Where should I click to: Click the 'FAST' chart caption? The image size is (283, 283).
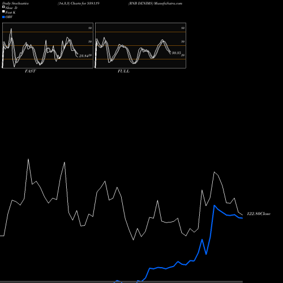point(31,71)
